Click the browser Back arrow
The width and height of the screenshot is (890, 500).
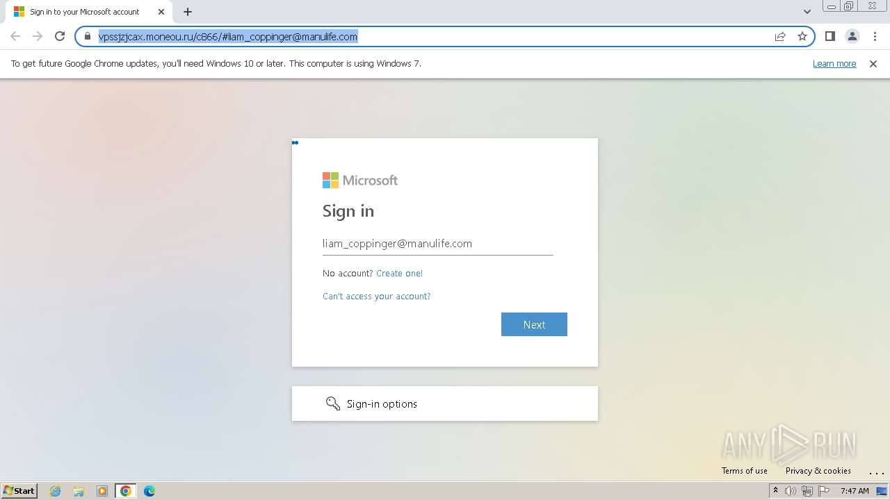coord(15,36)
